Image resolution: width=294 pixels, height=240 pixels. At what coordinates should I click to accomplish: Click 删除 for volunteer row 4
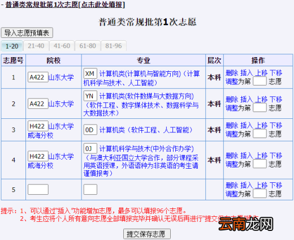[232, 156]
